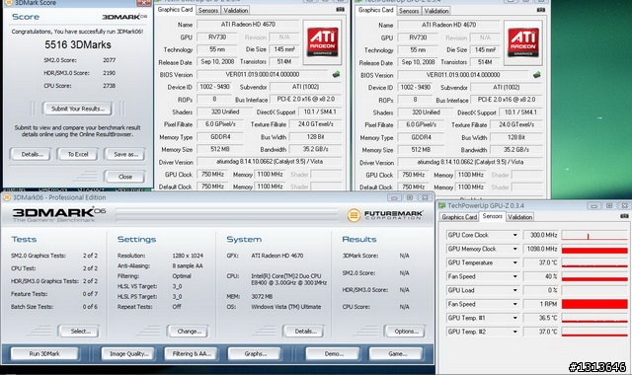Image resolution: width=632 pixels, height=375 pixels.
Task: Click Change button under Settings
Action: click(x=189, y=332)
